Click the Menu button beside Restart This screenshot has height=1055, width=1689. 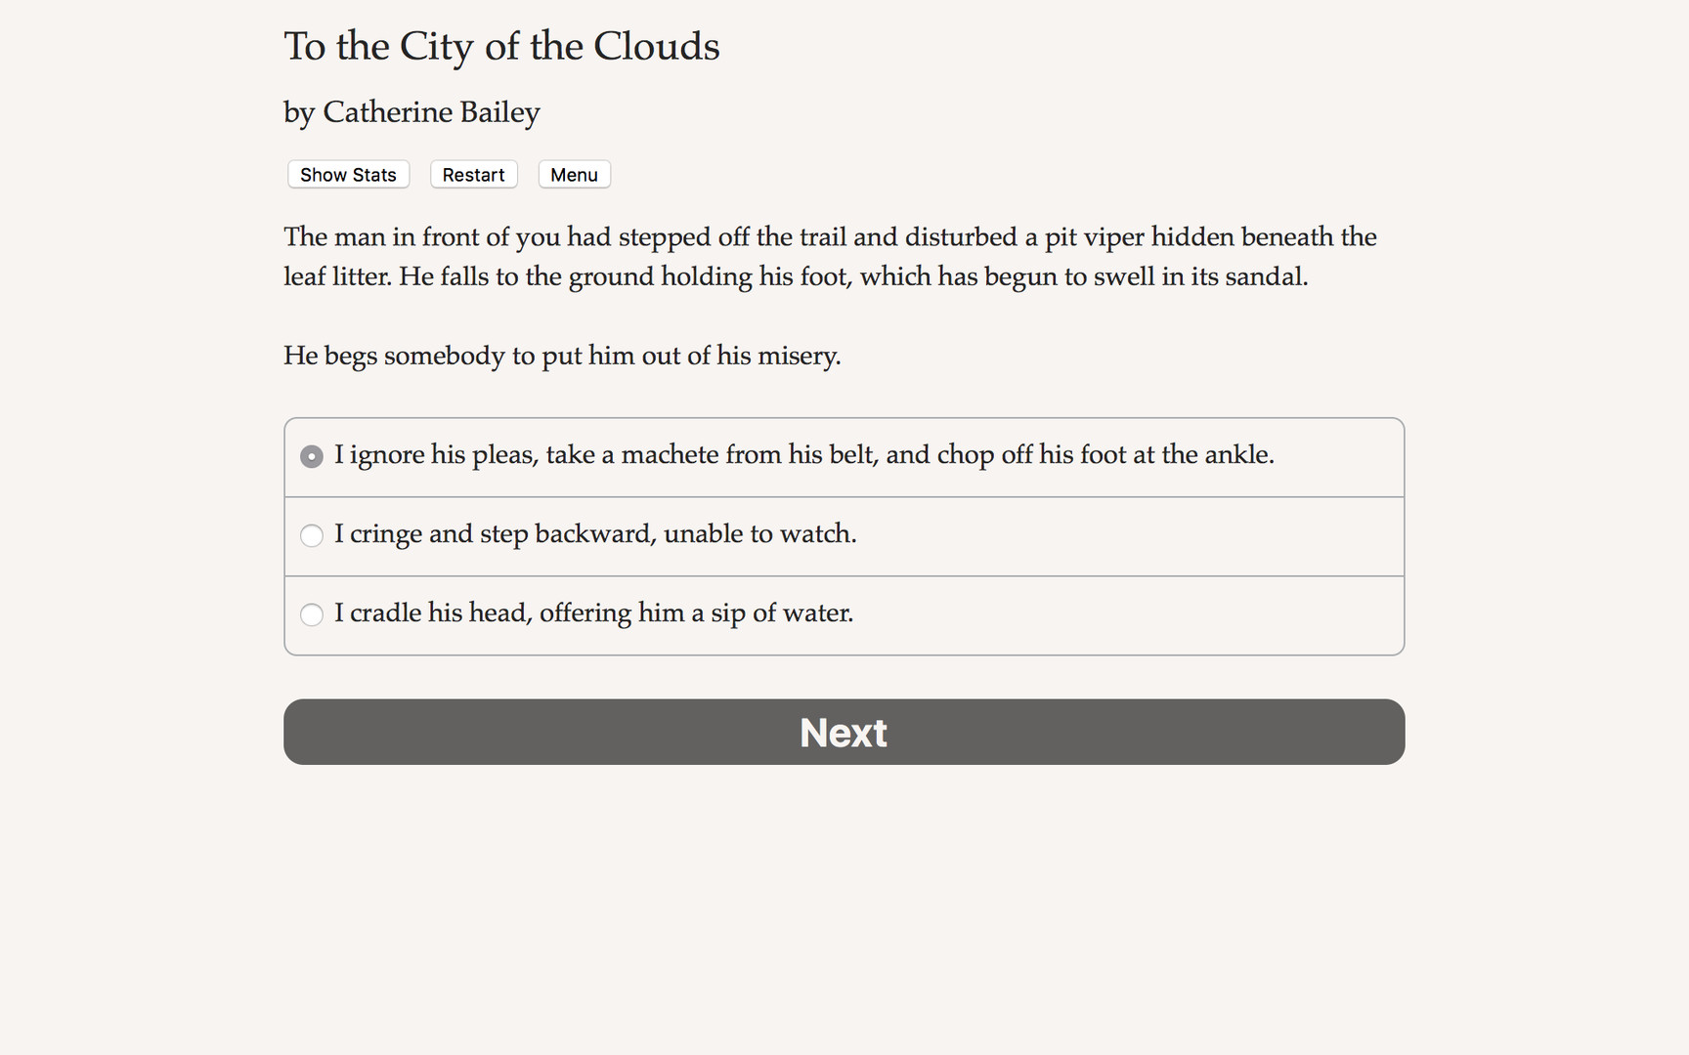[x=574, y=174]
